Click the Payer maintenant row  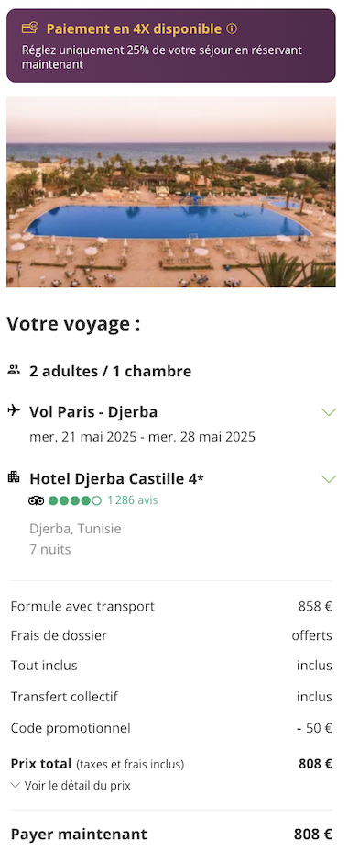171,835
